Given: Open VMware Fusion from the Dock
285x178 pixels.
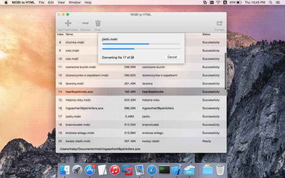Looking at the screenshot, I should point(127,170).
